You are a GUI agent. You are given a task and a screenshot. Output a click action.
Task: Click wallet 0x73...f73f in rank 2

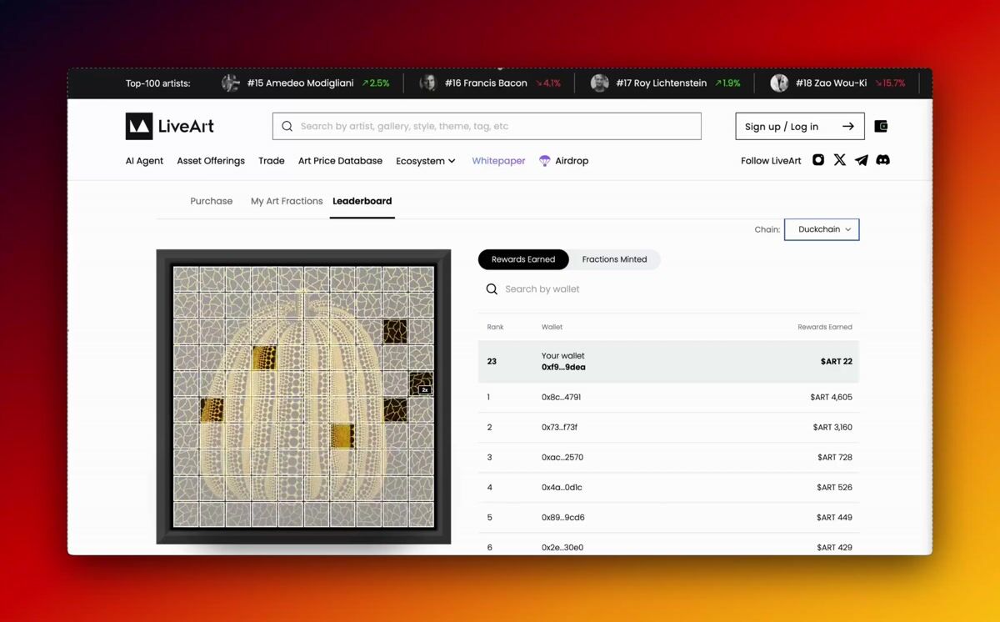(x=559, y=428)
